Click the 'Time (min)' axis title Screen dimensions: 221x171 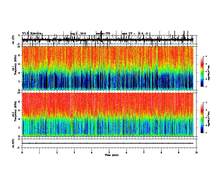(112, 155)
